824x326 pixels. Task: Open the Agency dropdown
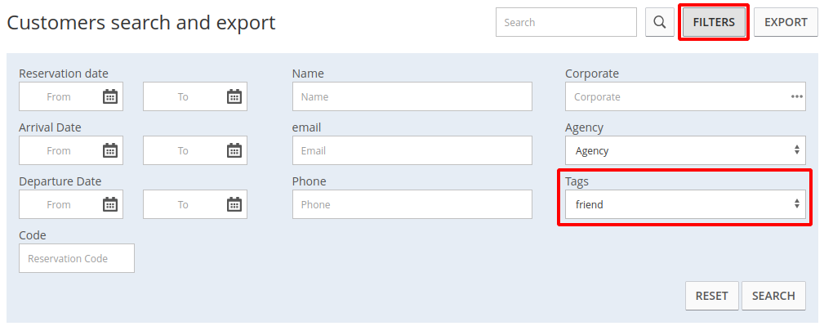(685, 150)
